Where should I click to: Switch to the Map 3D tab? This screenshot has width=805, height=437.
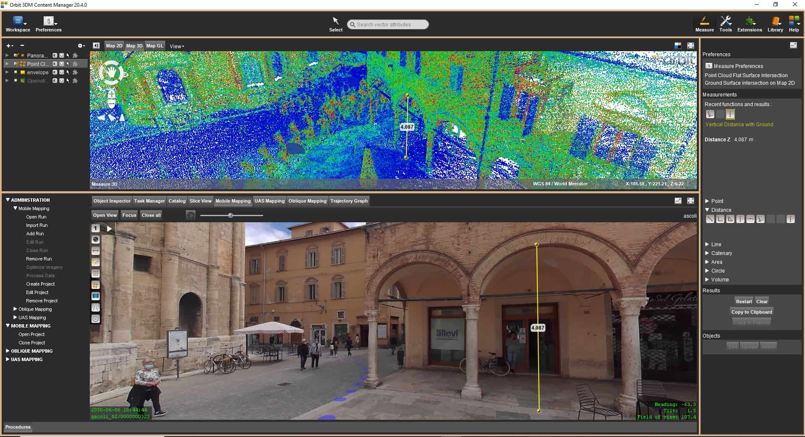click(x=134, y=46)
